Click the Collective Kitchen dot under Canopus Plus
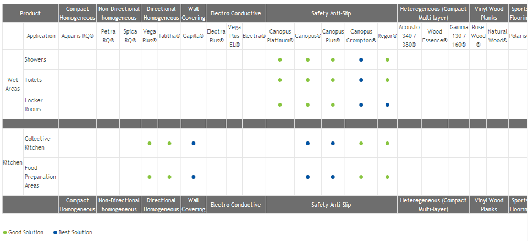Screen dimensions: 528x241 coord(333,143)
